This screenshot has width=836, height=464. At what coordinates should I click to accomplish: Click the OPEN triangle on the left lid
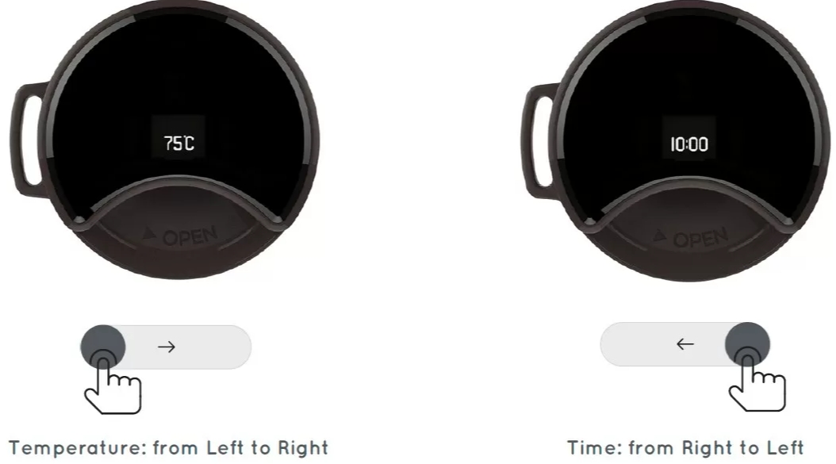tap(149, 234)
